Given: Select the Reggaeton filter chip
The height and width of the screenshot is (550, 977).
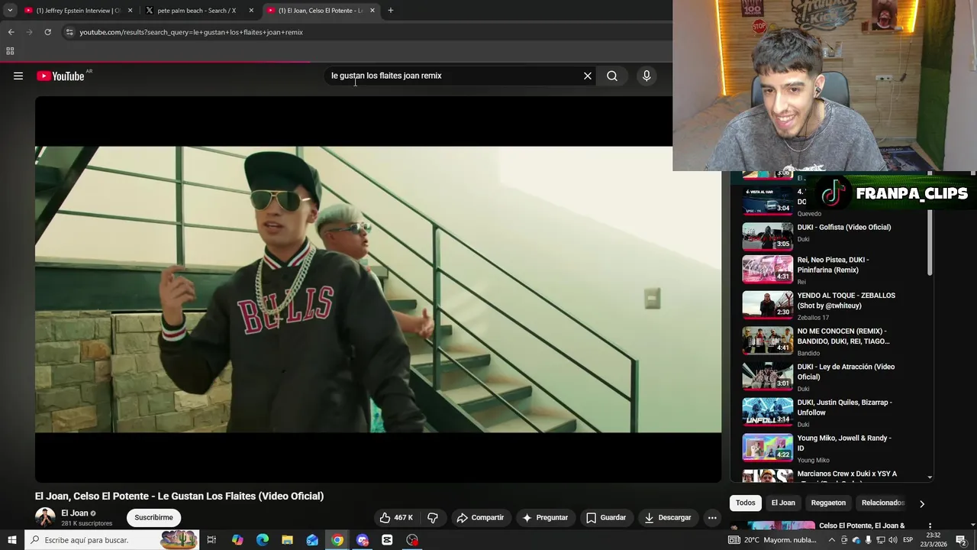Looking at the screenshot, I should (828, 503).
